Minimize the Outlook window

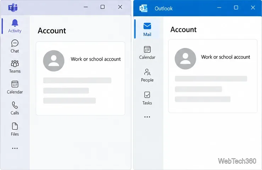(x=219, y=7)
